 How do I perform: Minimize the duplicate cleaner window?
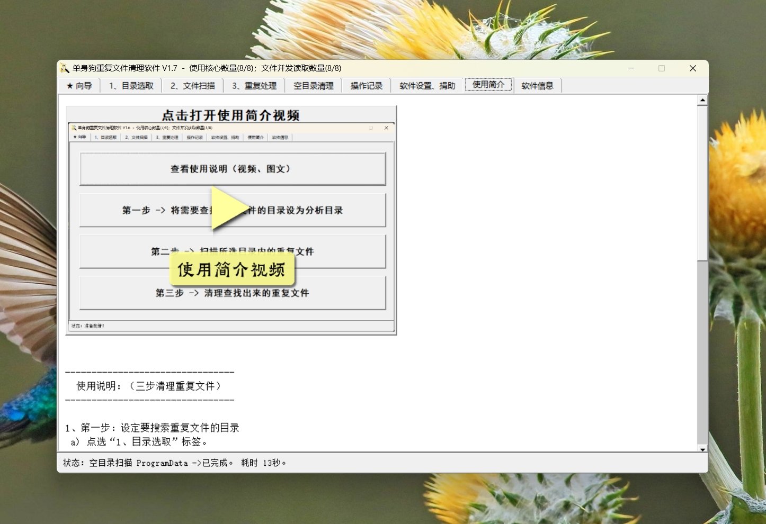(631, 68)
